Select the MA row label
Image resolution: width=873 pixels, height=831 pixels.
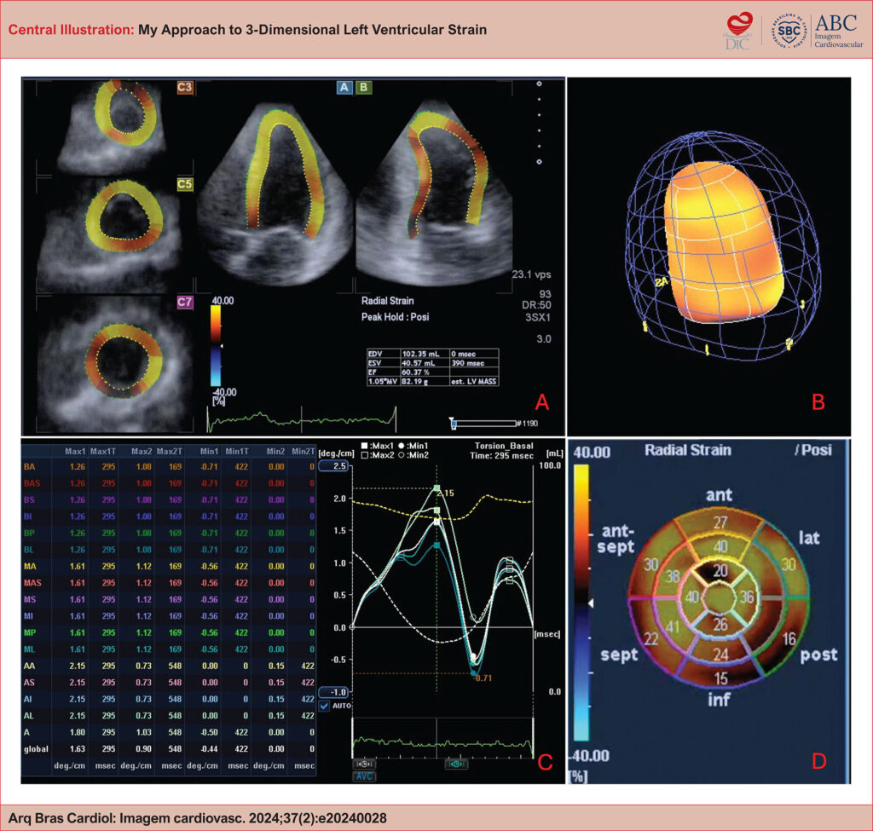click(x=30, y=567)
